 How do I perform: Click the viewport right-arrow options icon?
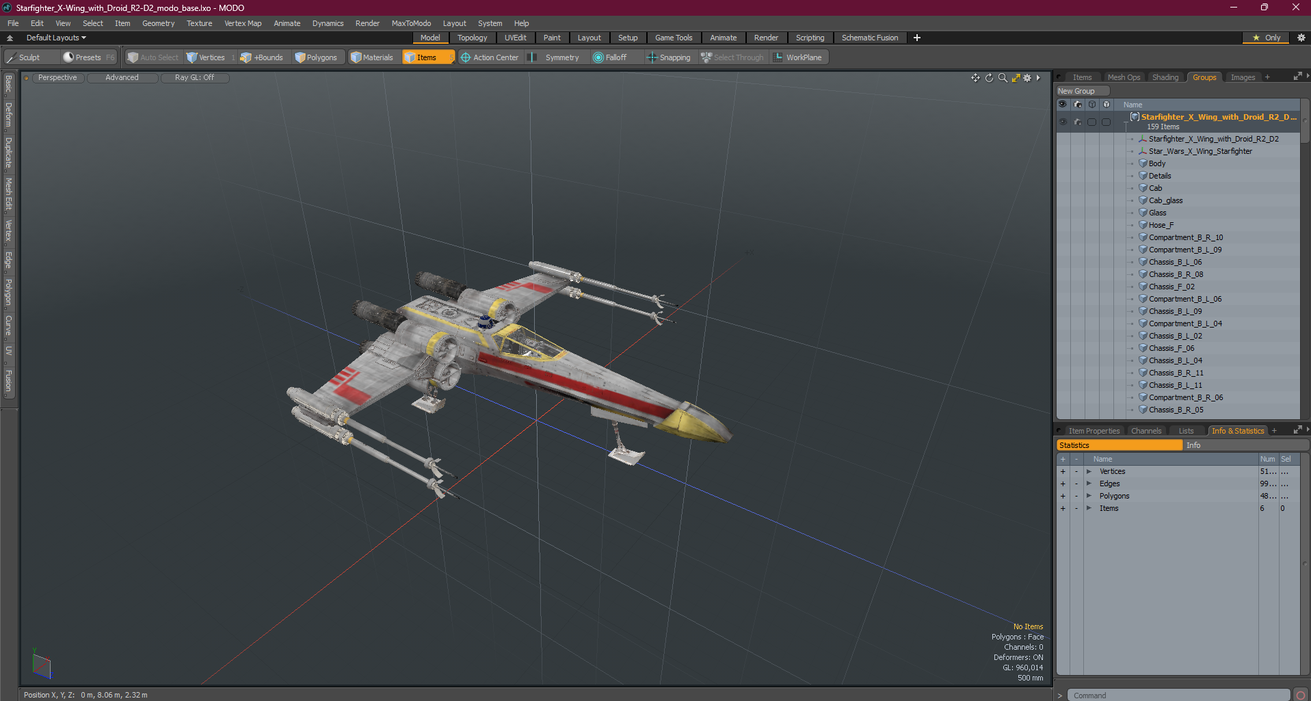[1038, 78]
